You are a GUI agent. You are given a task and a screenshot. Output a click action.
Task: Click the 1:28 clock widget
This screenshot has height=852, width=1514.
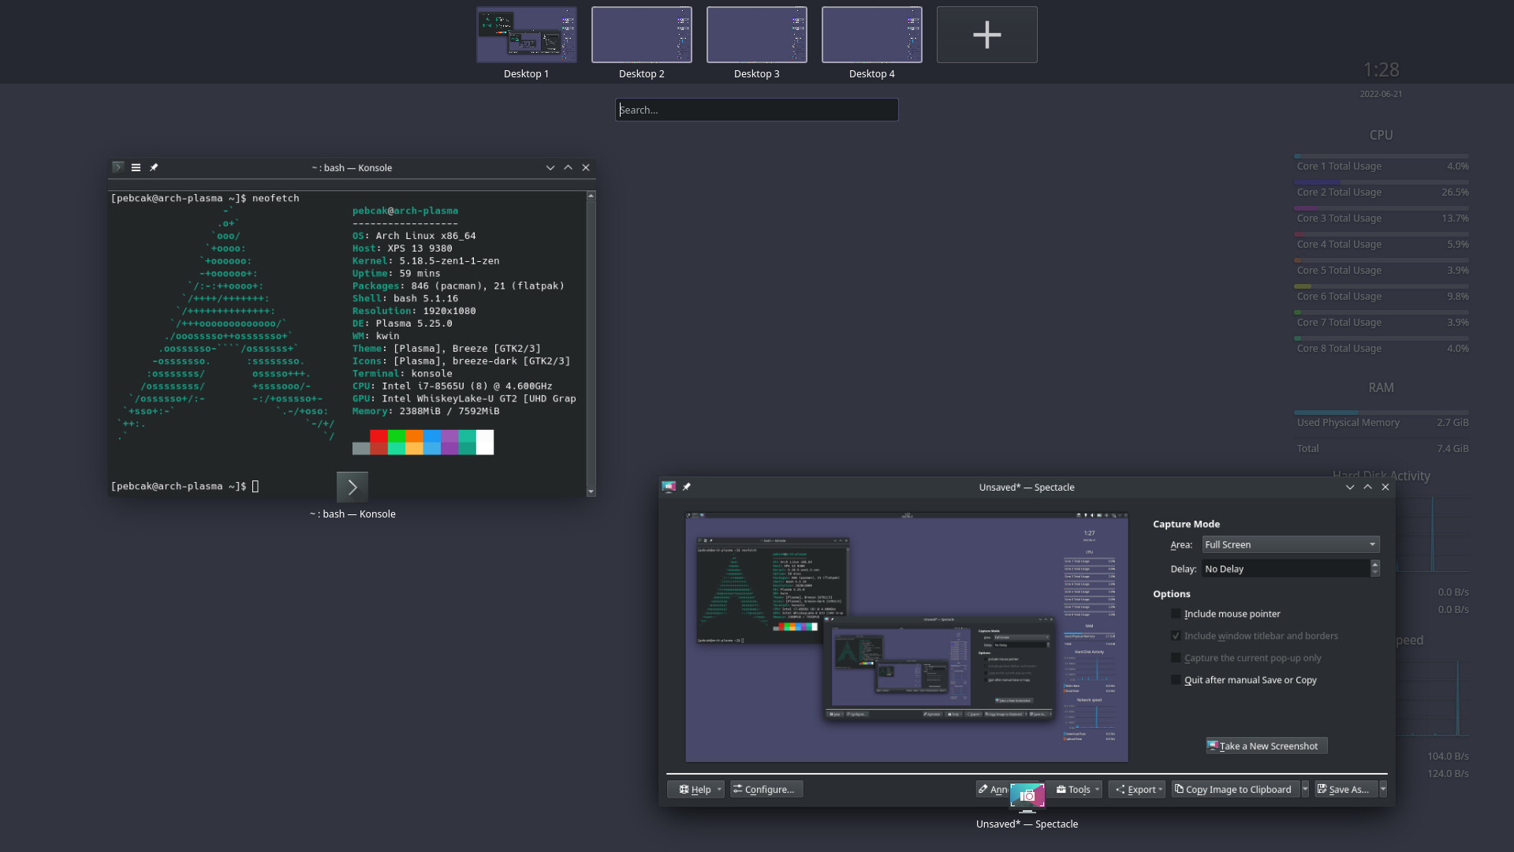coord(1382,69)
